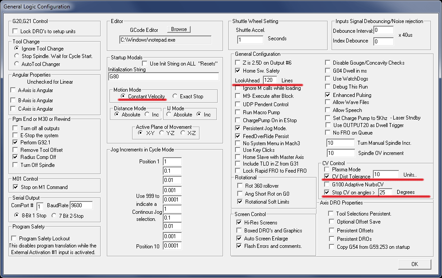The height and width of the screenshot is (278, 442).
Task: Enable Lock DRO's to setup units checkbox
Action: click(x=15, y=31)
